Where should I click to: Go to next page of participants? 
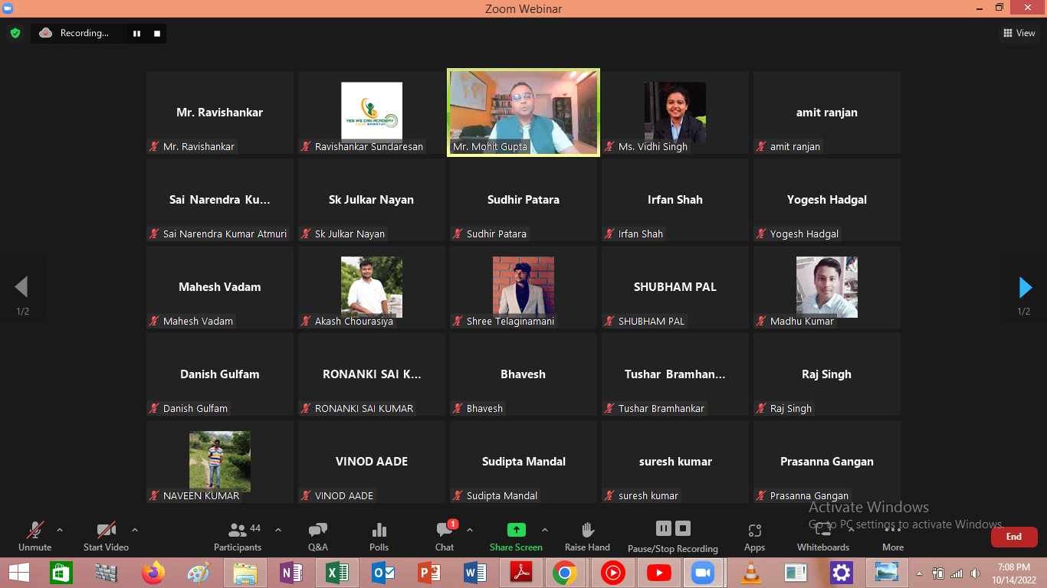[1025, 287]
